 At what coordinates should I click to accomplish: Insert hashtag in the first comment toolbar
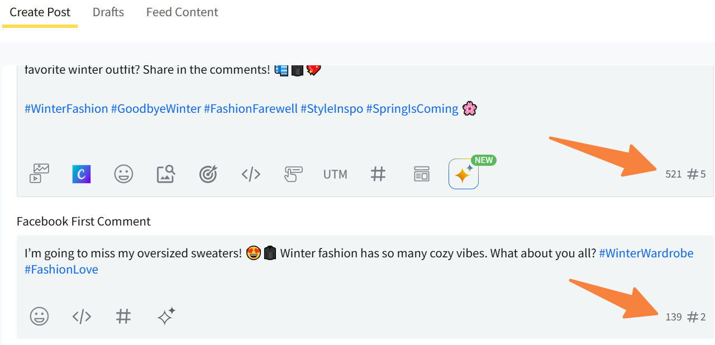[123, 317]
